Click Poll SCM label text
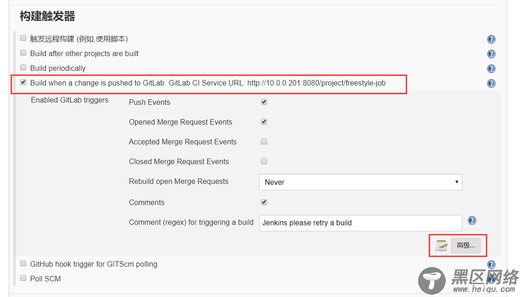 (x=46, y=279)
